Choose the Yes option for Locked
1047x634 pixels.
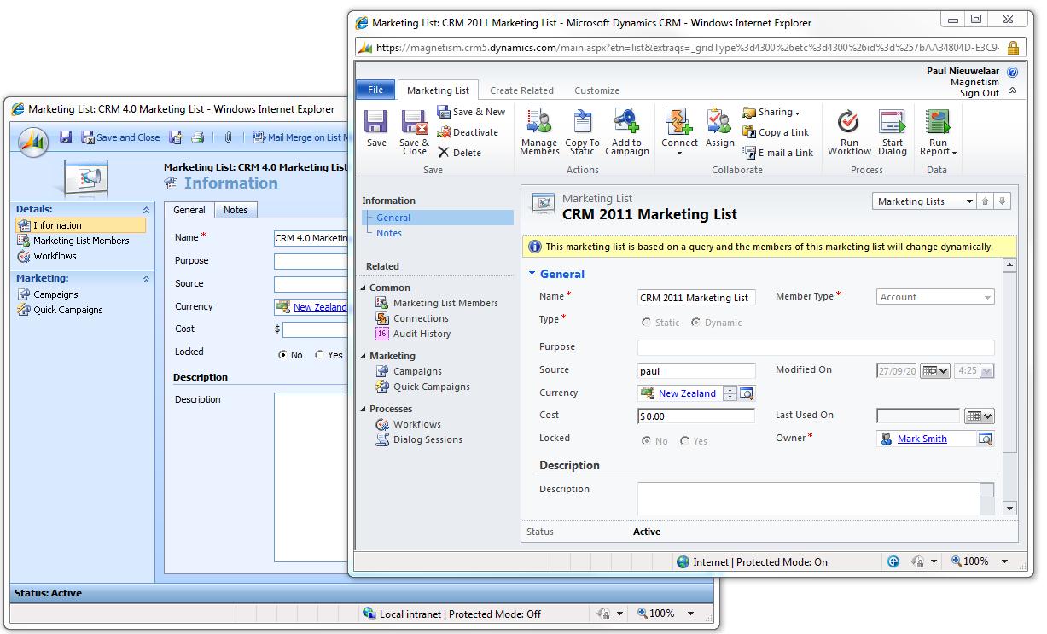(x=687, y=440)
